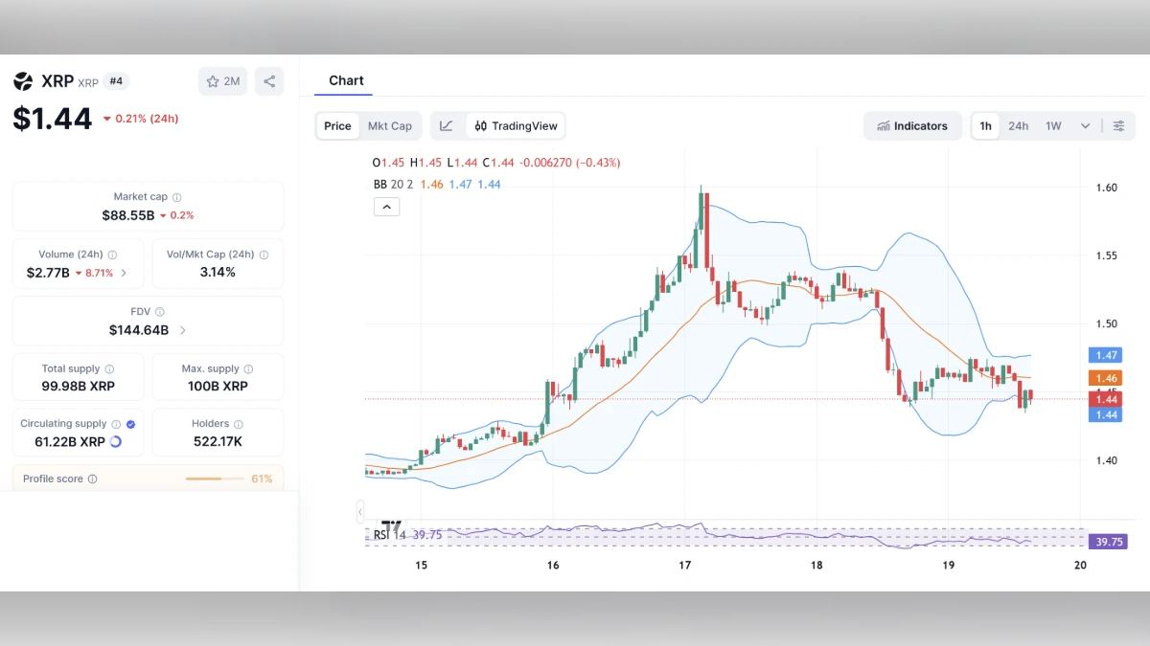Click the TradingView watermark logo on the chart
This screenshot has height=646, width=1150.
(392, 524)
